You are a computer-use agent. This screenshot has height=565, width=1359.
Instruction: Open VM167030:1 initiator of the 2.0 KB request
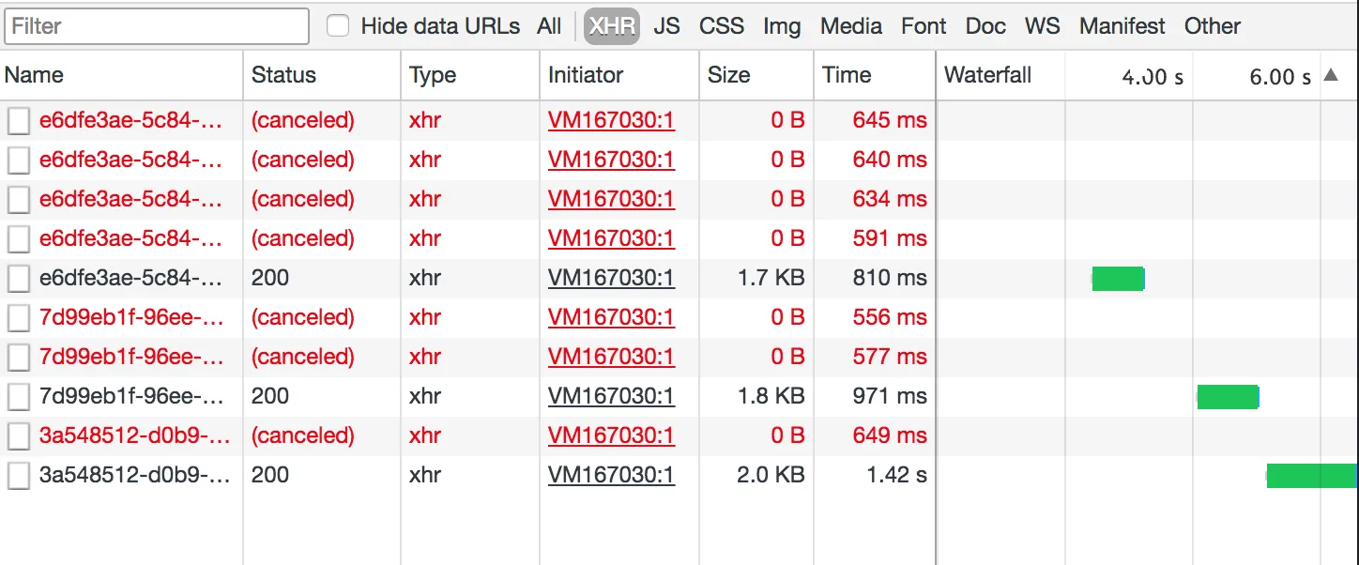pyautogui.click(x=611, y=475)
